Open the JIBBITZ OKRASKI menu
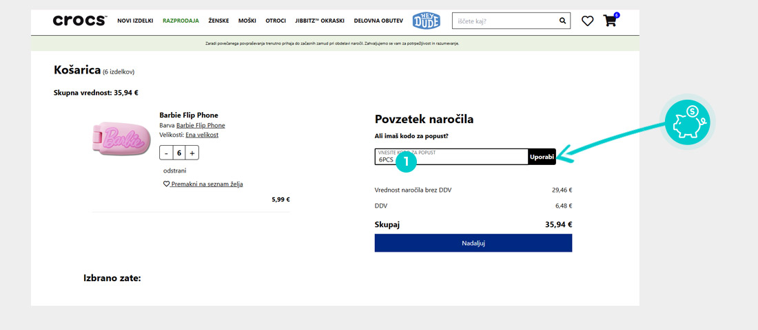The image size is (758, 330). coord(320,21)
